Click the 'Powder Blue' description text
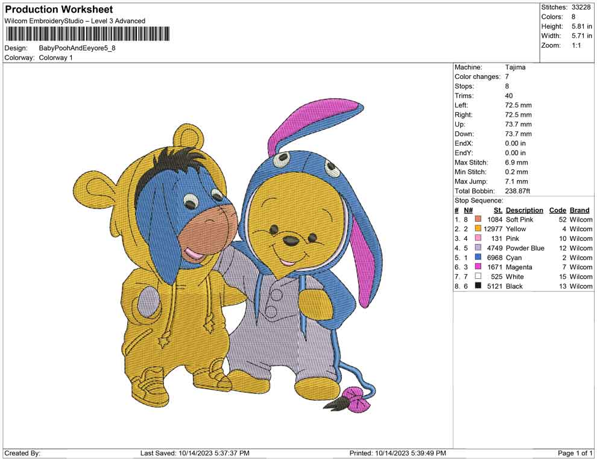This screenshot has height=459, width=597. pos(525,248)
